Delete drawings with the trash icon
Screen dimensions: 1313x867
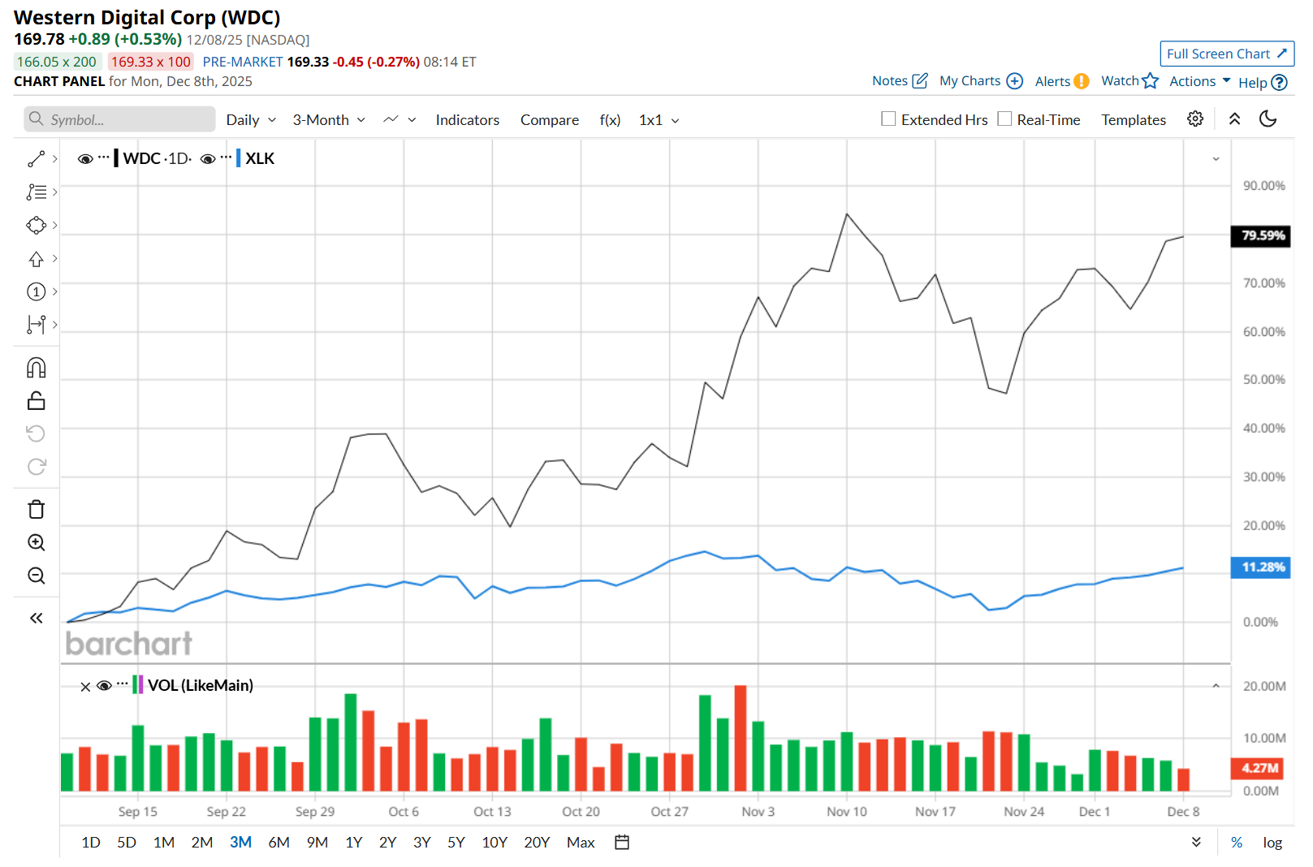click(36, 509)
